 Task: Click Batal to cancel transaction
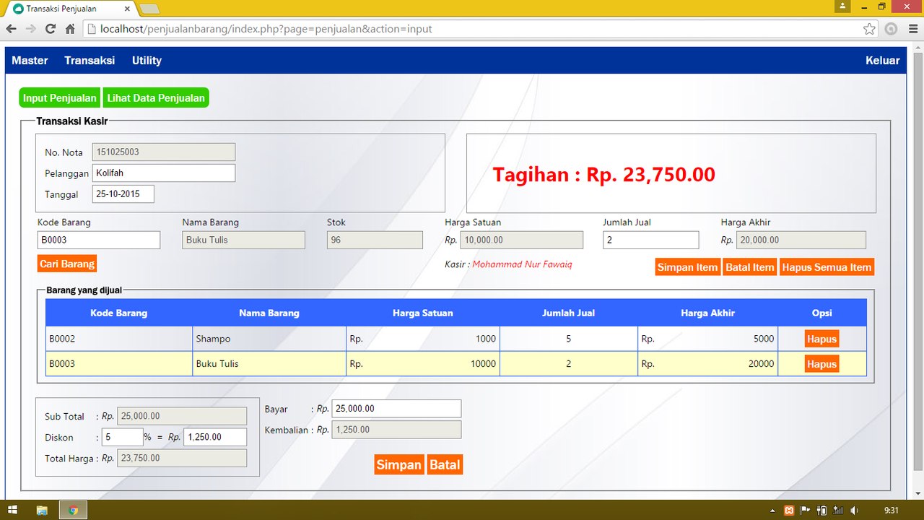tap(445, 464)
